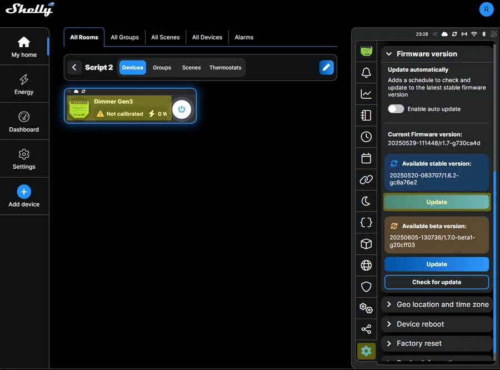Click the Script 2 room title

click(x=99, y=67)
